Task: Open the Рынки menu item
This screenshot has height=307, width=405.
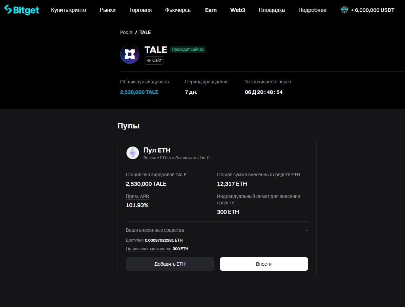Action: (x=107, y=10)
